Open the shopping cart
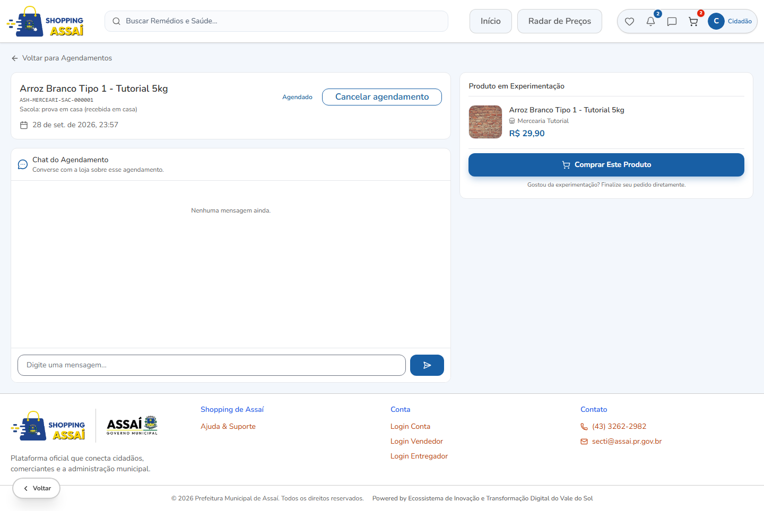This screenshot has width=764, height=511. click(x=693, y=22)
